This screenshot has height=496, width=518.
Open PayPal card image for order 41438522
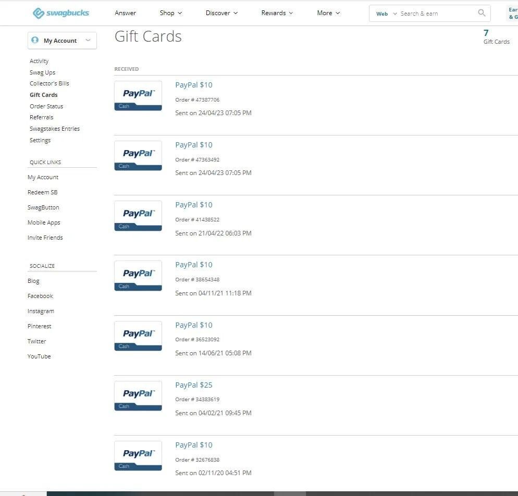coord(138,216)
